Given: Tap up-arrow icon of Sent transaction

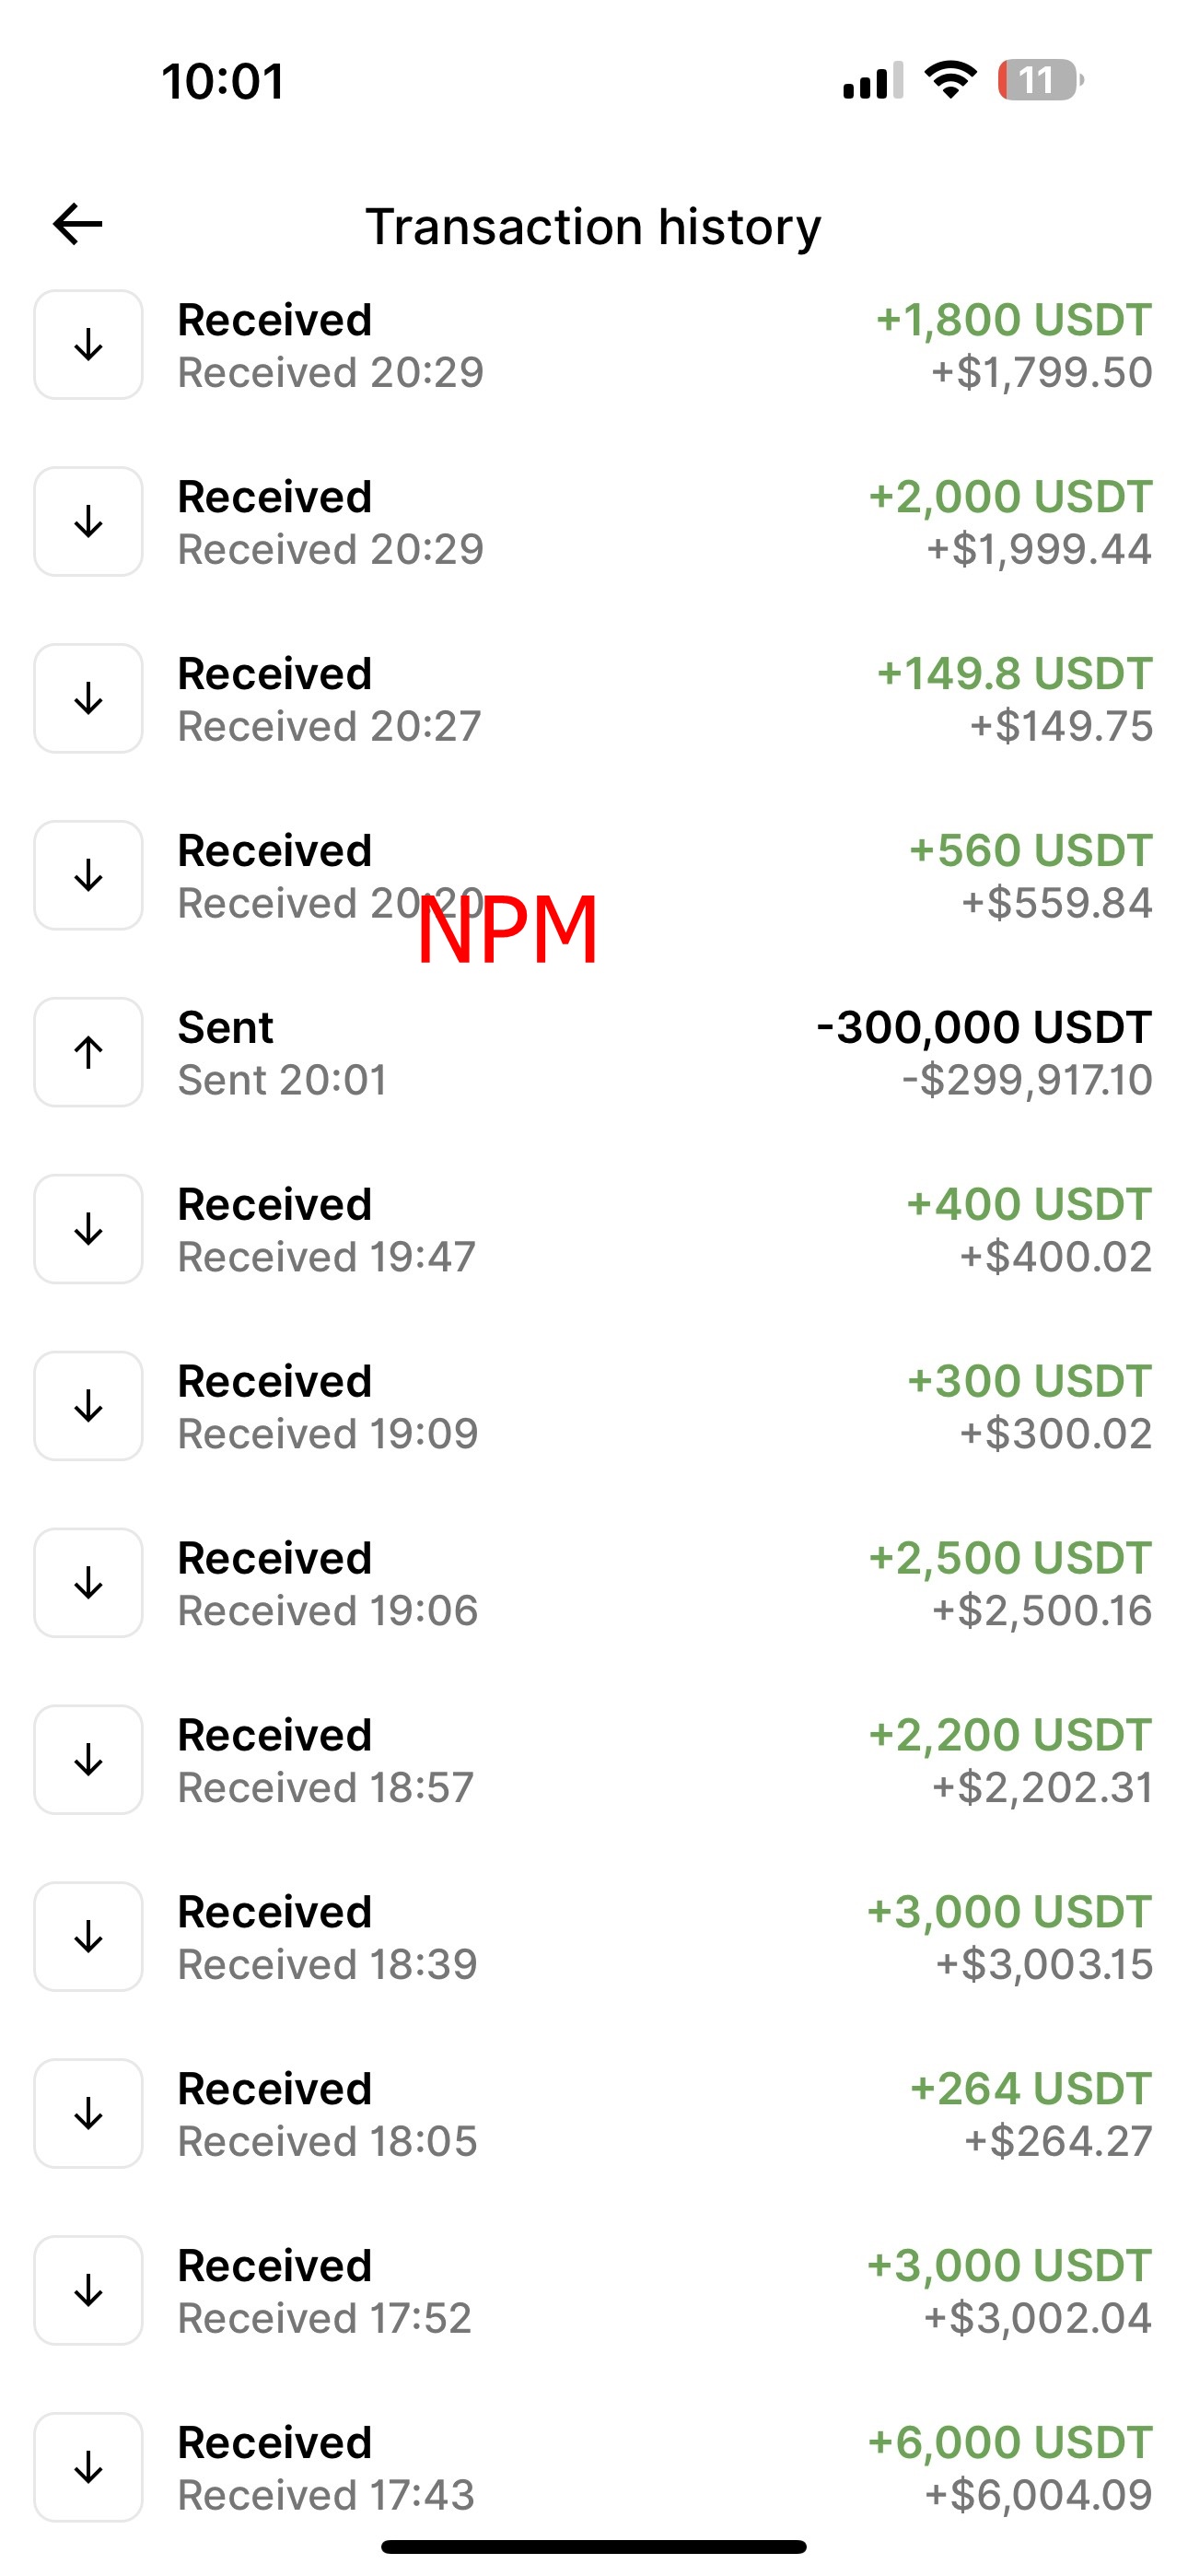Looking at the screenshot, I should (88, 1052).
